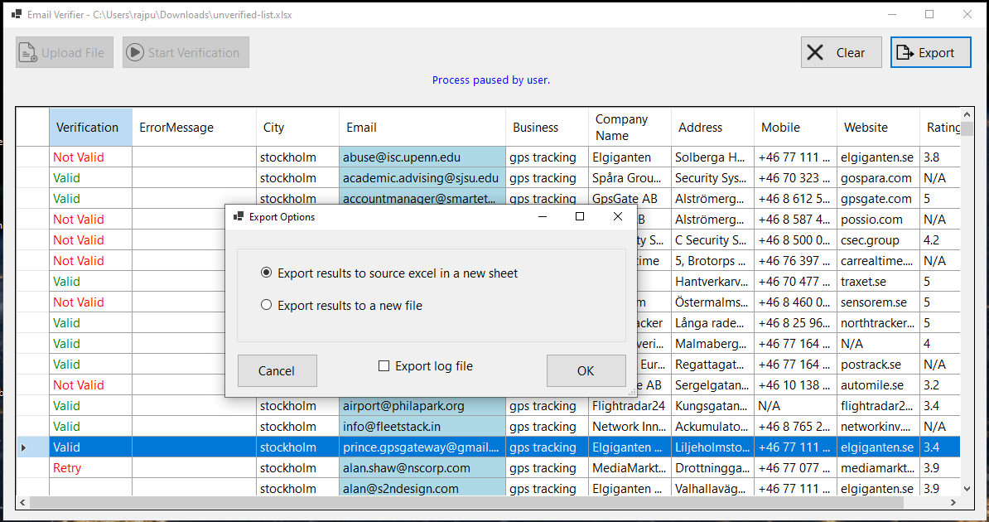Click the Start Verification play icon
989x522 pixels.
pyautogui.click(x=134, y=52)
